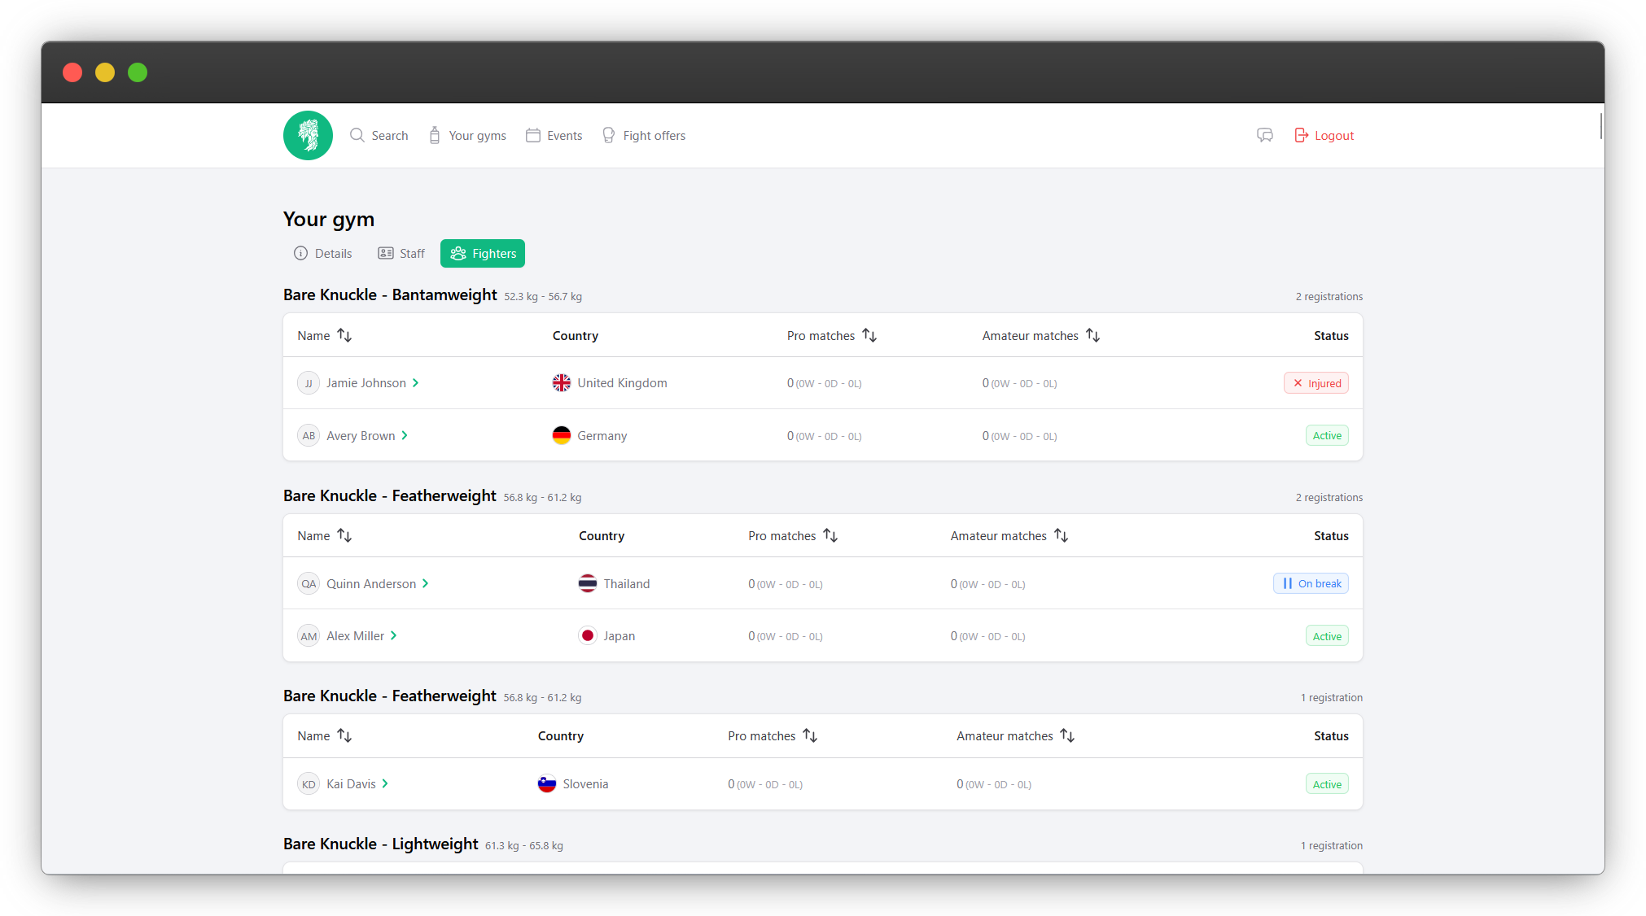Click Alex Miller's Active status badge
The height and width of the screenshot is (916, 1646).
point(1327,636)
